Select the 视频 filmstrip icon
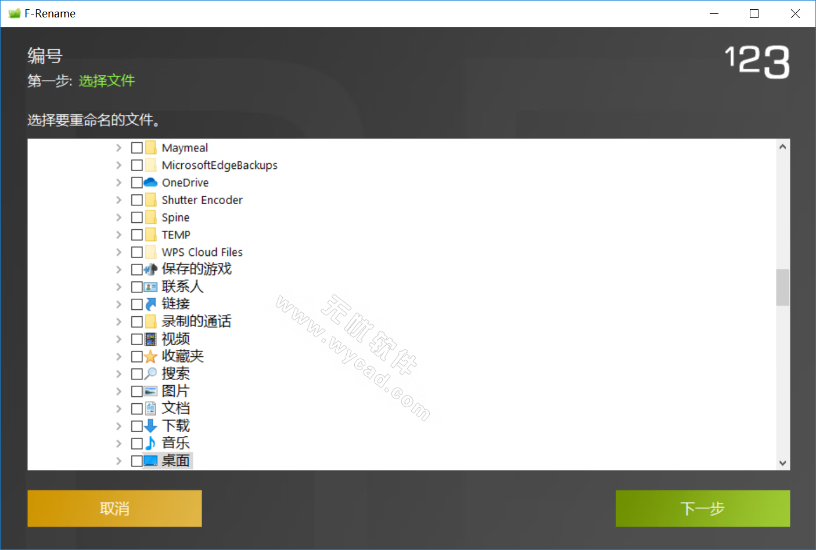 tap(150, 338)
